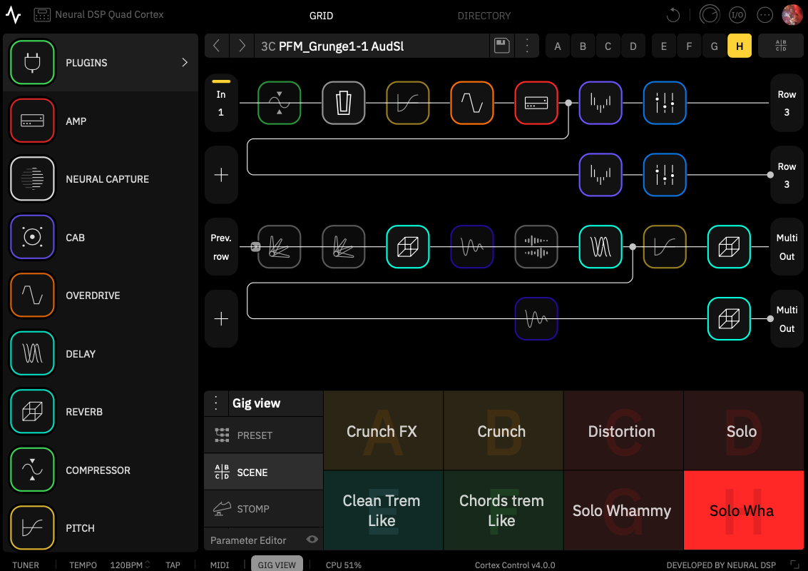The image size is (808, 571).
Task: Open the device selector keyboard icon
Action: pos(42,15)
